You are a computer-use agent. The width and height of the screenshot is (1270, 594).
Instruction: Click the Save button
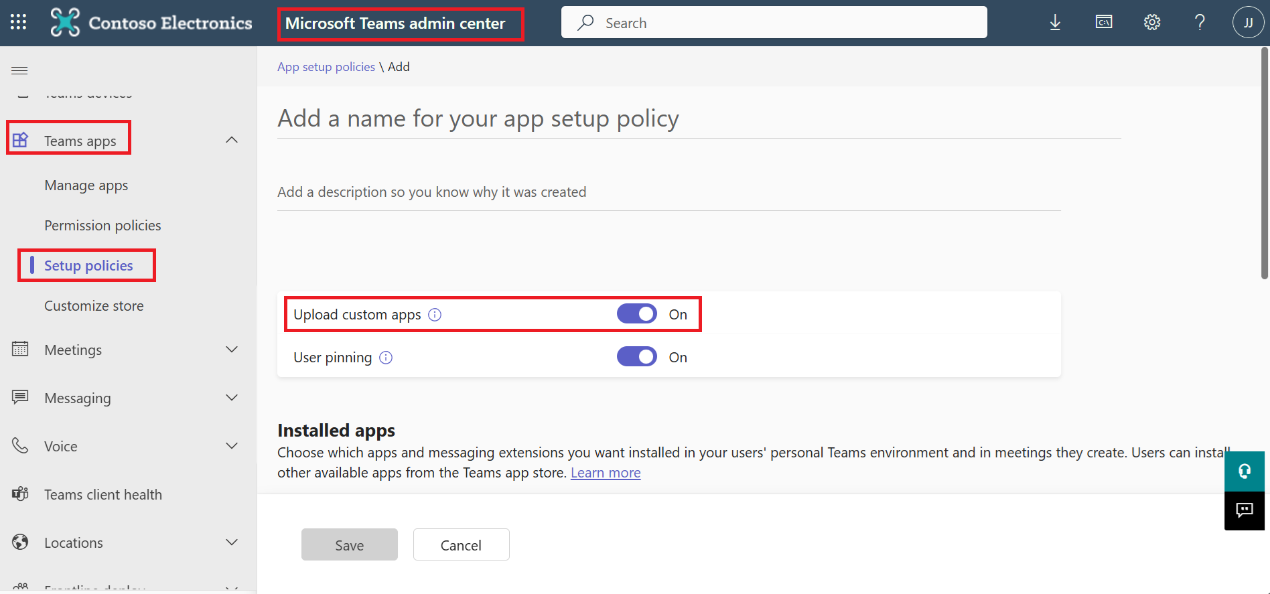350,544
